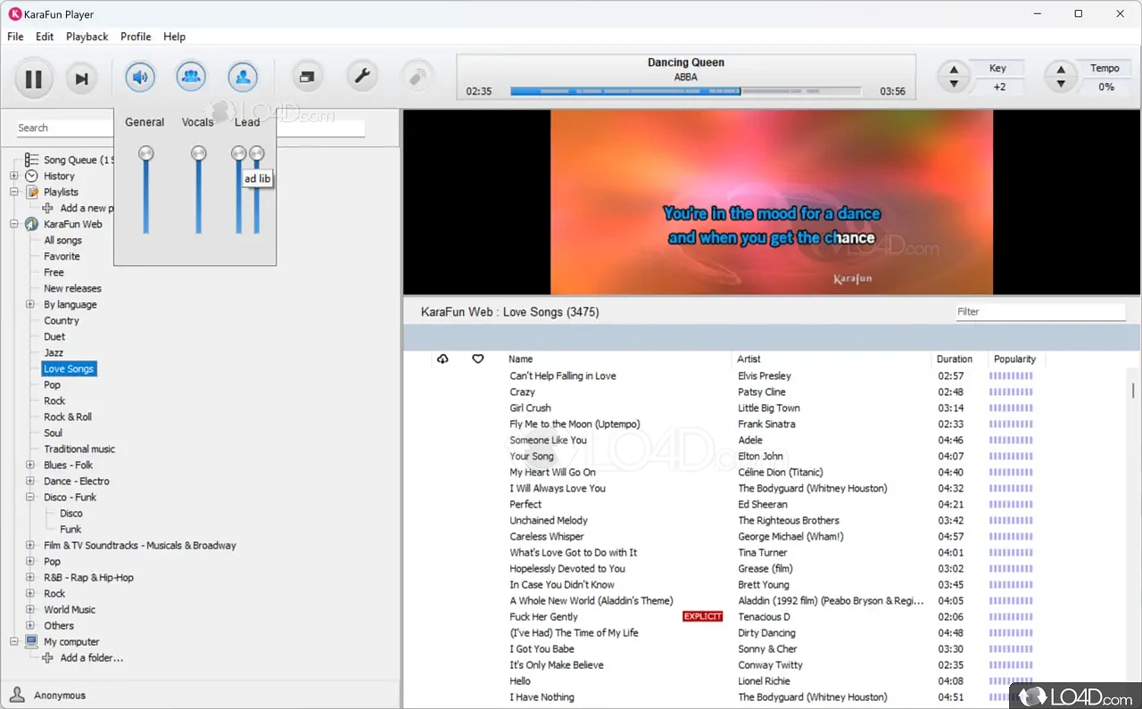Click the Vocals volume slider knob
The image size is (1142, 709).
pyautogui.click(x=199, y=153)
